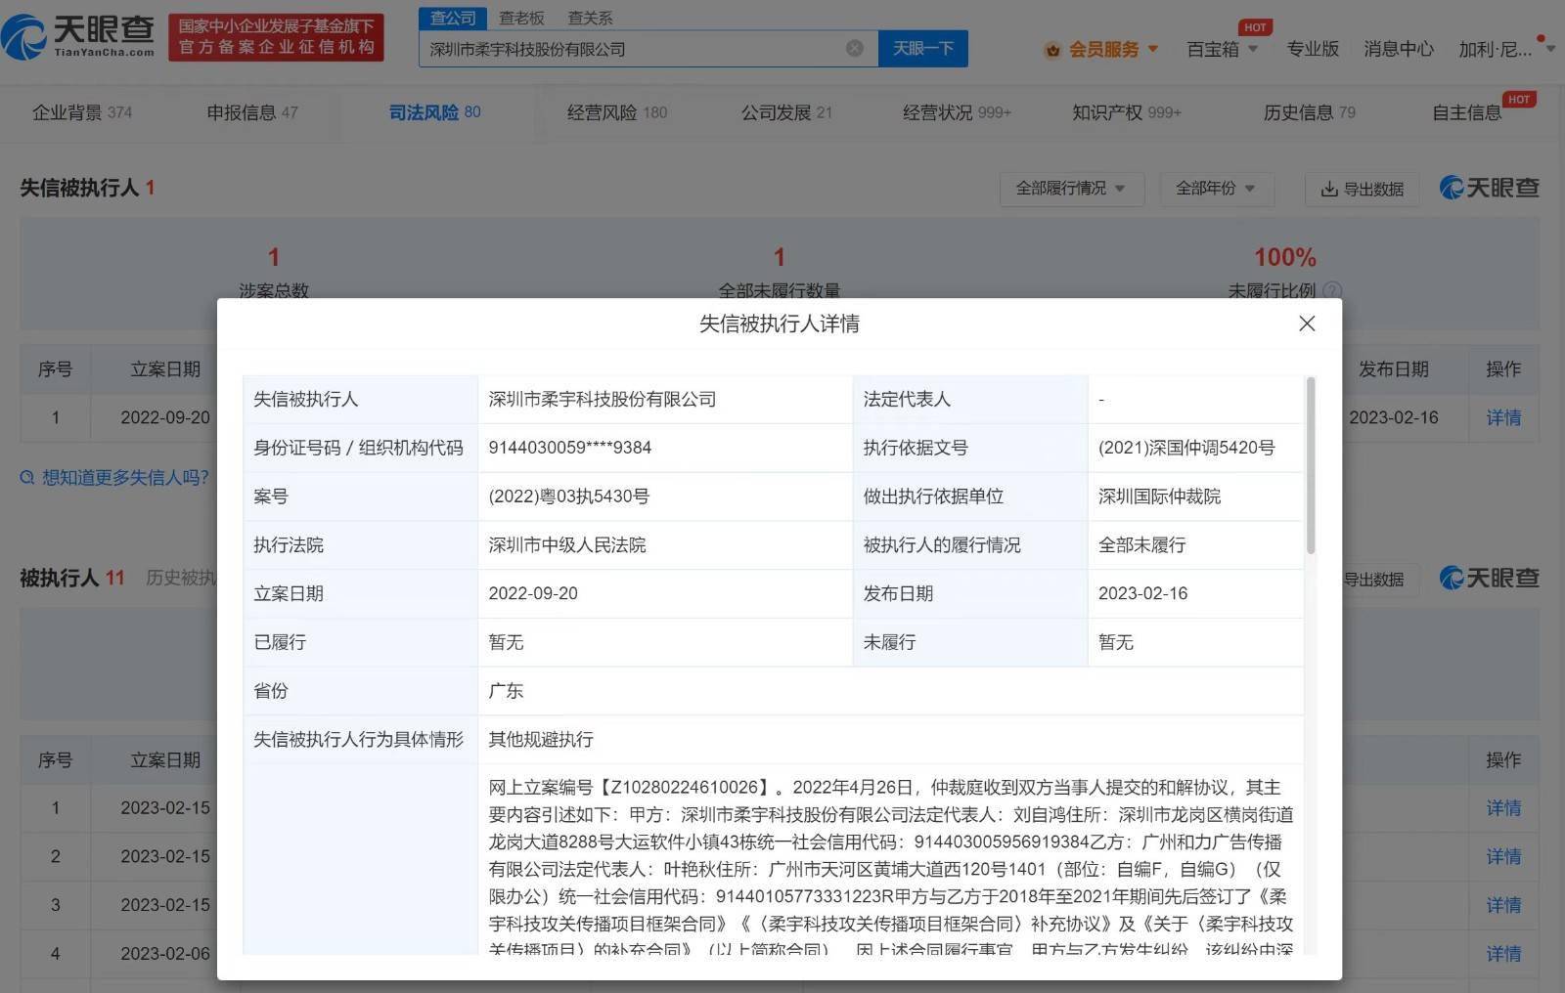Click the 立案日期 column header in 失信被执行人 table
1565x993 pixels.
click(165, 368)
